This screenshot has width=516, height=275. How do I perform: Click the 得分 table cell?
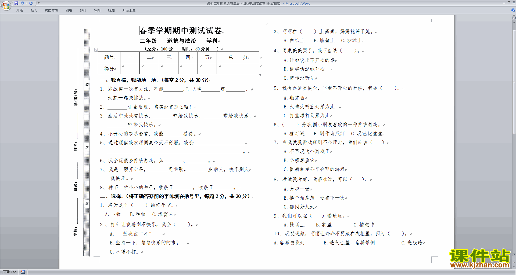click(x=109, y=69)
